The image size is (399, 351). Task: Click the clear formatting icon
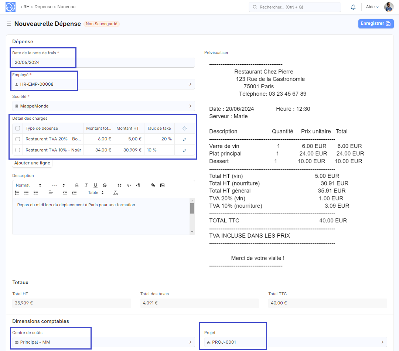pyautogui.click(x=115, y=192)
